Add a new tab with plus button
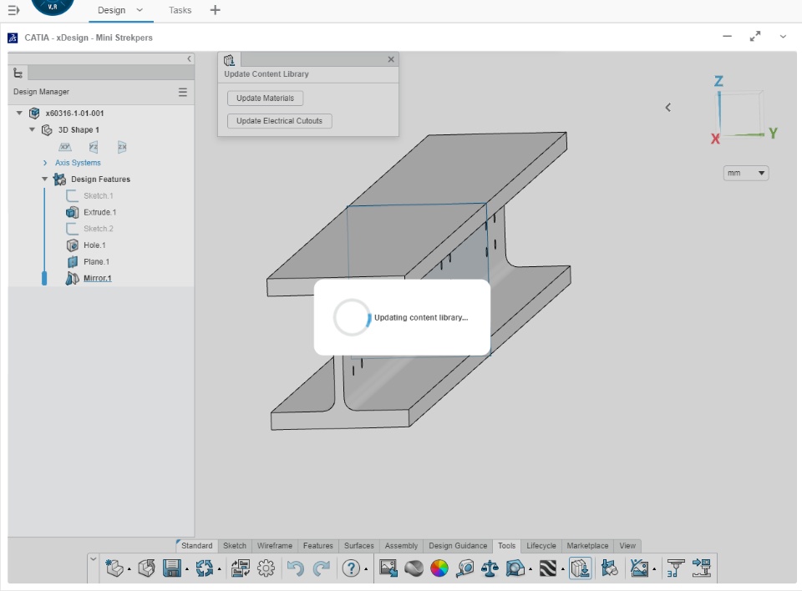The height and width of the screenshot is (591, 802). pos(216,10)
